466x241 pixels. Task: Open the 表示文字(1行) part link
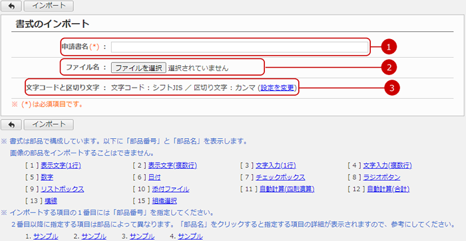(61, 165)
